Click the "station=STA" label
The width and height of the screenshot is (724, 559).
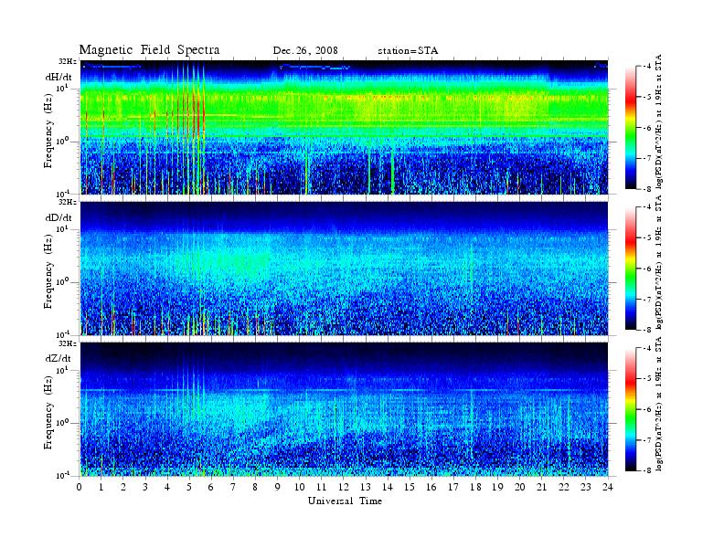click(408, 51)
